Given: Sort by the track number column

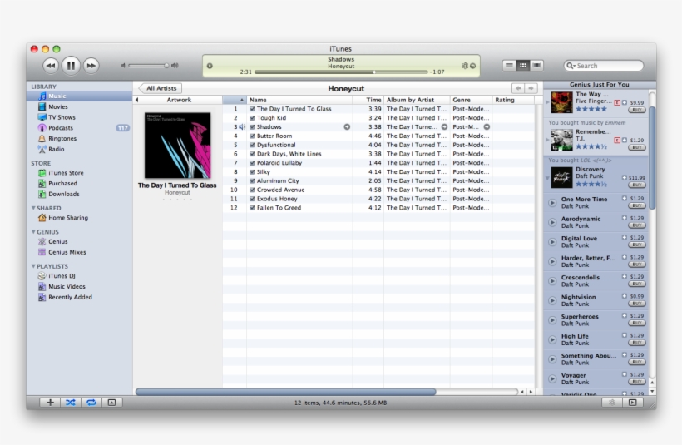Looking at the screenshot, I should [235, 100].
